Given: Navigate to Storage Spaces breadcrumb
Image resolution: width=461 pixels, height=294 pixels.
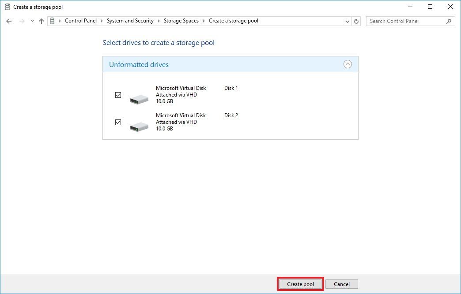Looking at the screenshot, I should click(181, 21).
